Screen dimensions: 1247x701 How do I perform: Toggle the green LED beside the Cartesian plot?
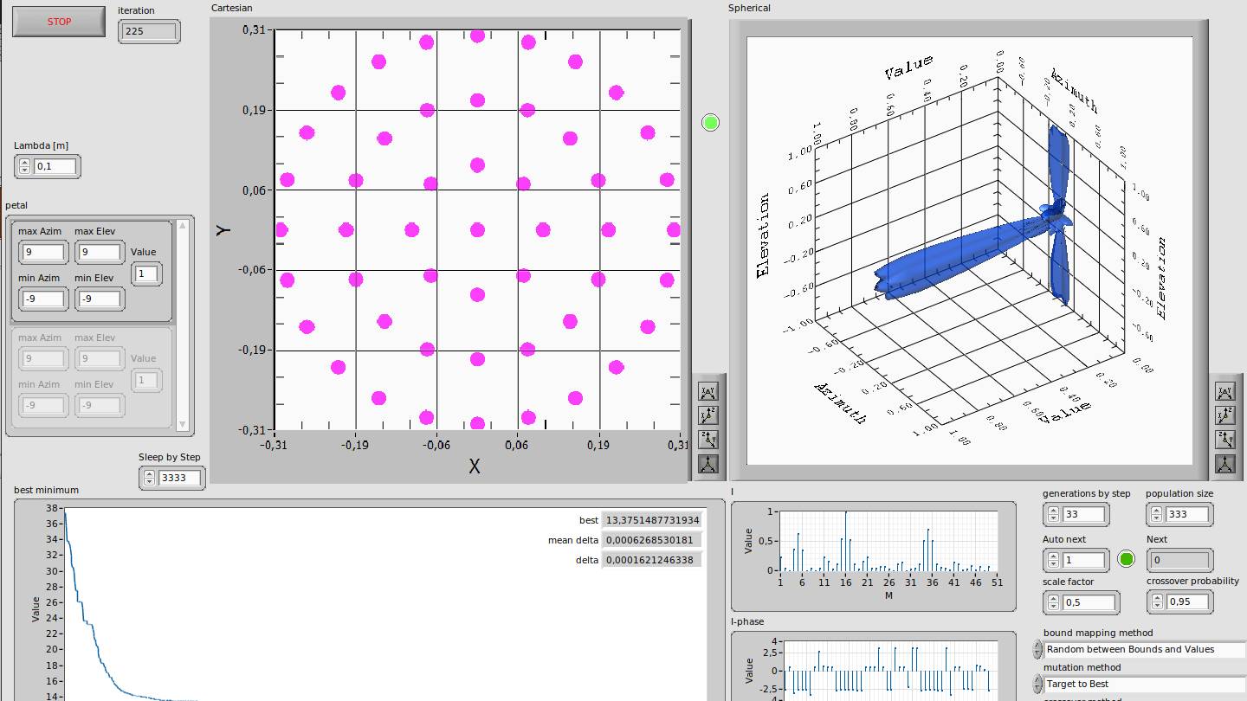click(711, 123)
